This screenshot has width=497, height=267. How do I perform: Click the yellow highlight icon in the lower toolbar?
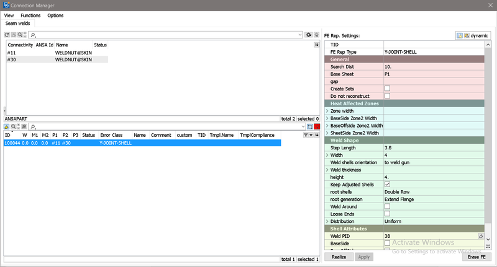(7, 126)
